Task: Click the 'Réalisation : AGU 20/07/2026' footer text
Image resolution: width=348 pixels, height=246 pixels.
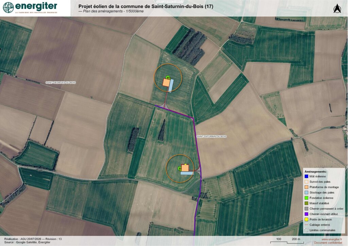Action: [23, 239]
